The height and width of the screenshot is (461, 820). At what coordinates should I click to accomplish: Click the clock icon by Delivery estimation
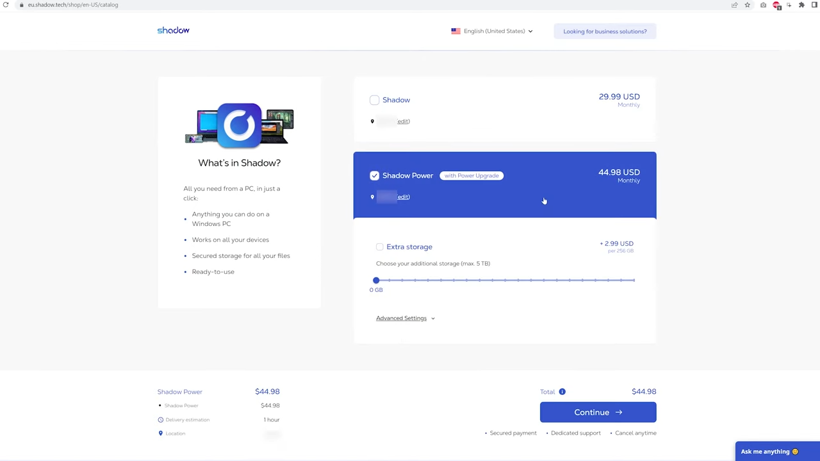pyautogui.click(x=160, y=419)
